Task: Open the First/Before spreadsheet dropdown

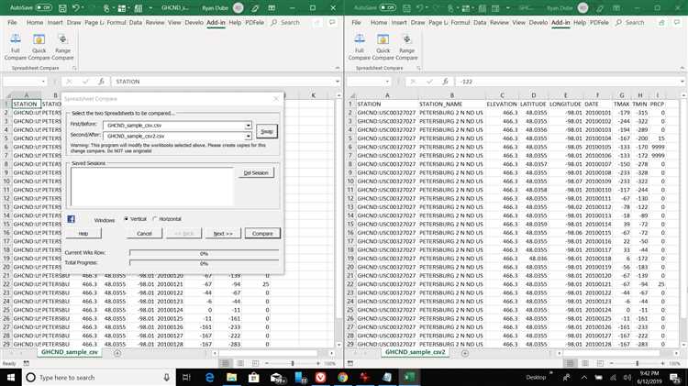Action: [x=249, y=126]
